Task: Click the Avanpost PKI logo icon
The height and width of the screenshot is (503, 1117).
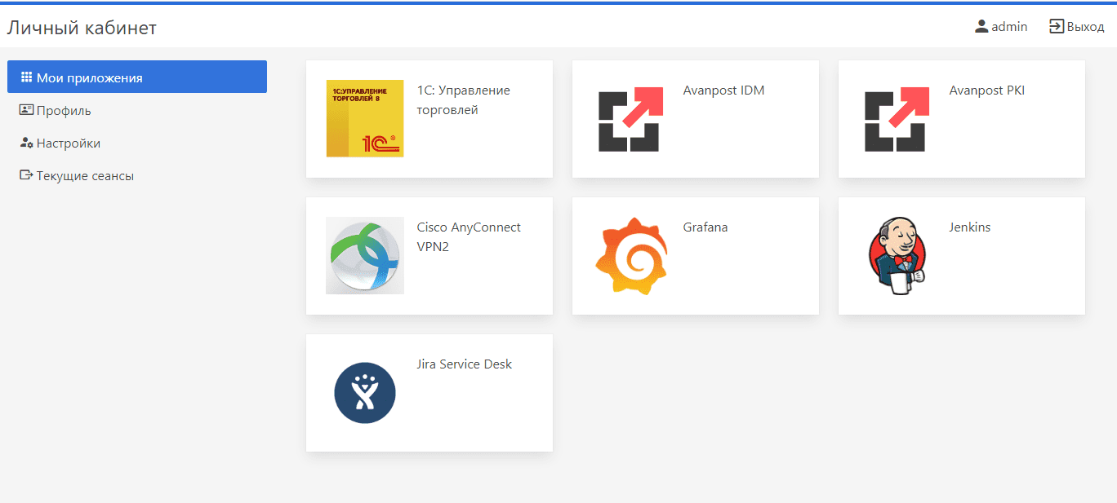Action: coord(897,119)
